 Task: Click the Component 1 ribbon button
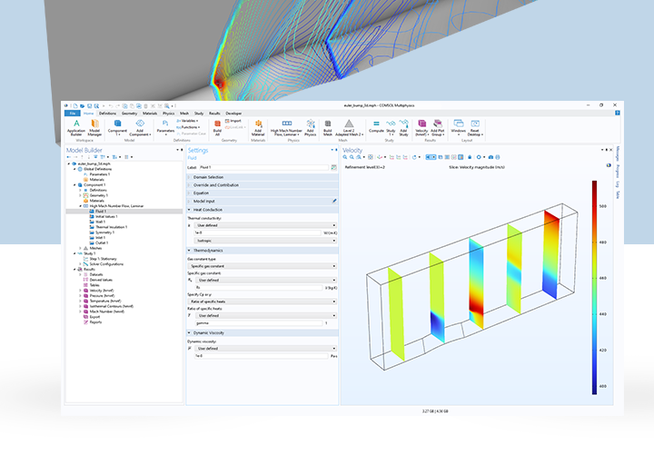tap(117, 127)
